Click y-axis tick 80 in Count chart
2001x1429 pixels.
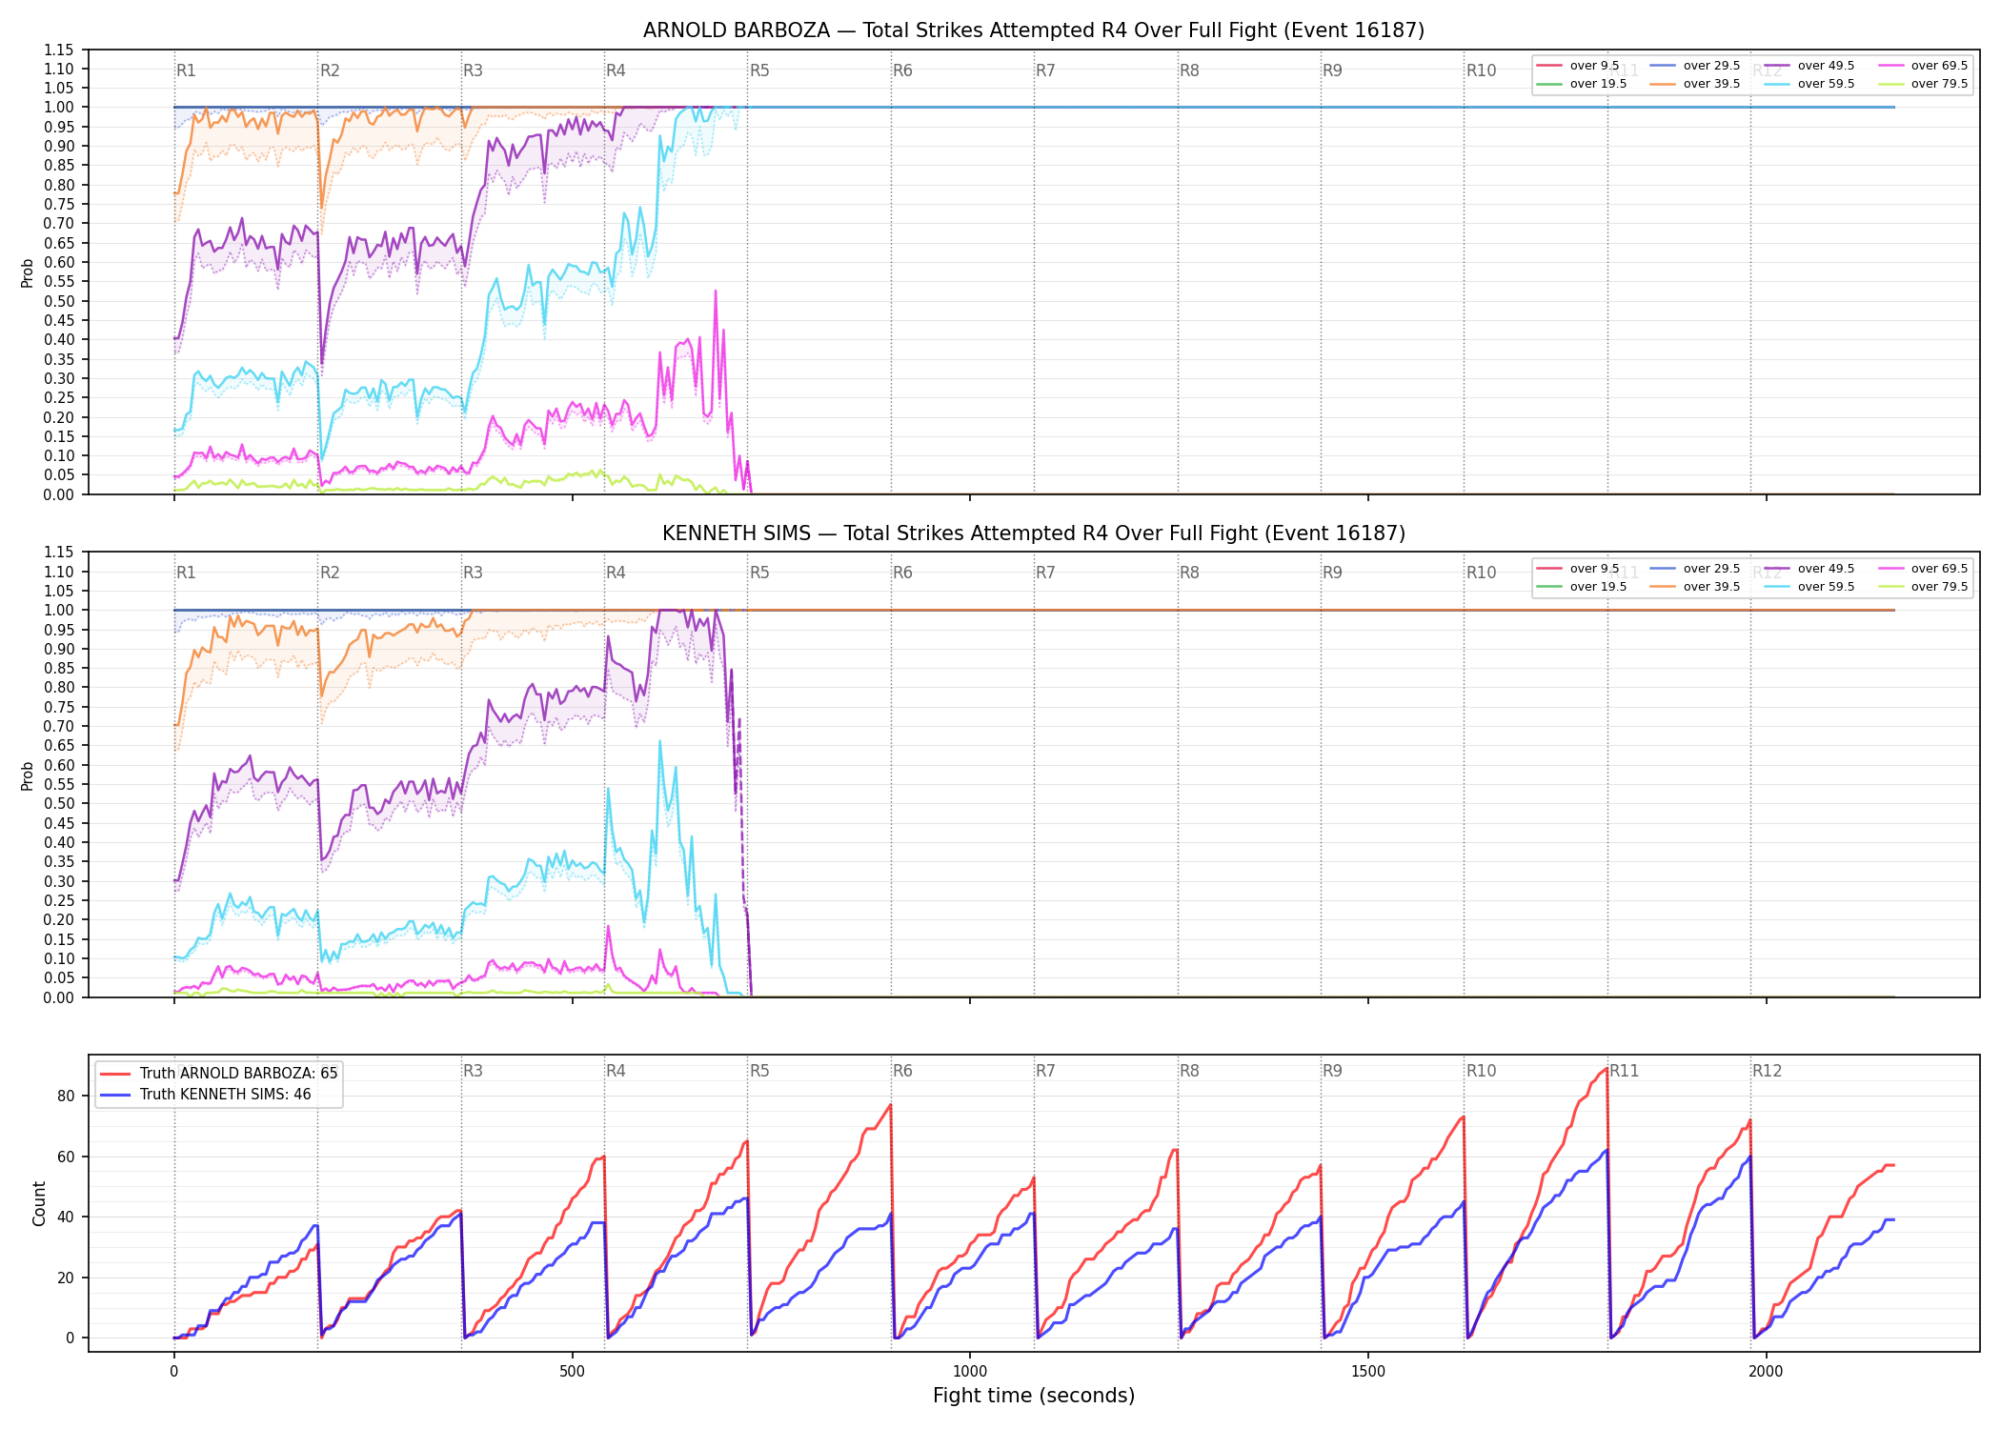(x=66, y=1096)
